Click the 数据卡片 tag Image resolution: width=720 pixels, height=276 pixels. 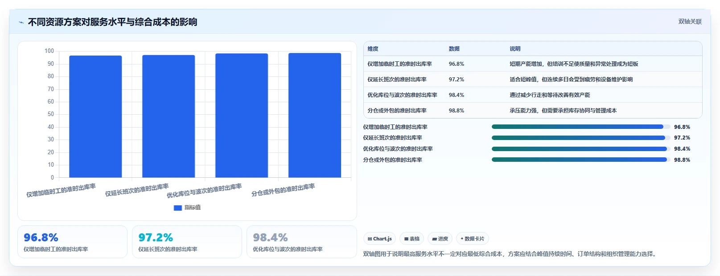472,239
